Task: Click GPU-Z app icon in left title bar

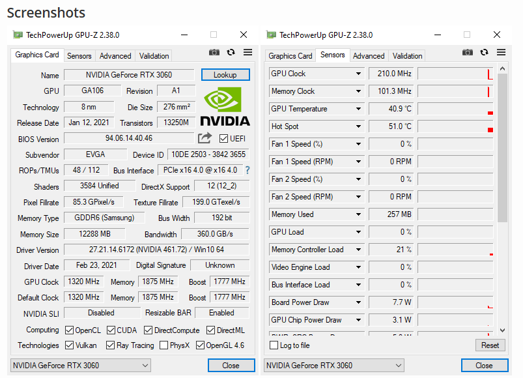Action: (18, 35)
